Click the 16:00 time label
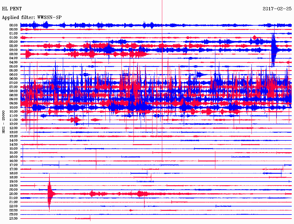The image size is (294, 224). (x=13, y=157)
